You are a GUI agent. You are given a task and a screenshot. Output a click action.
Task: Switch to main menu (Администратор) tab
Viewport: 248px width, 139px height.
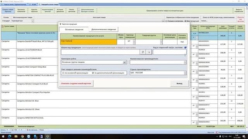click(x=15, y=5)
